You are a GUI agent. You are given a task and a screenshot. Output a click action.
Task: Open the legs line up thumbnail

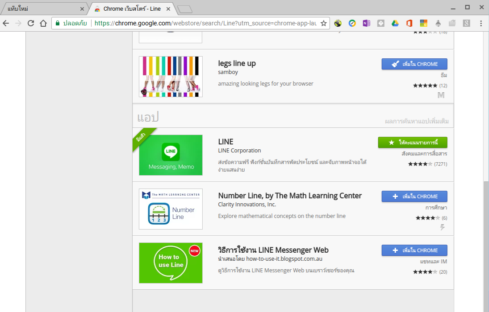[171, 77]
